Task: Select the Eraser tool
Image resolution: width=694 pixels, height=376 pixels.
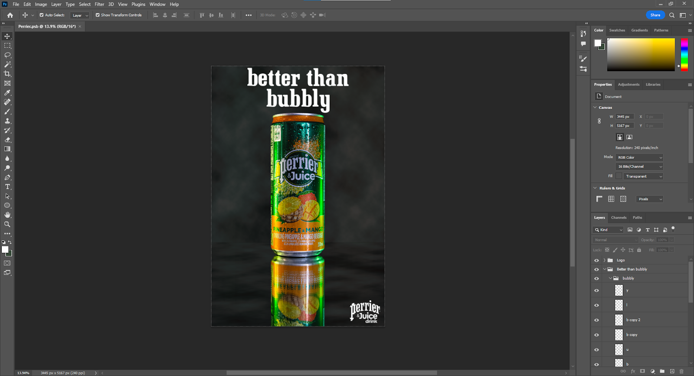Action: pyautogui.click(x=7, y=140)
